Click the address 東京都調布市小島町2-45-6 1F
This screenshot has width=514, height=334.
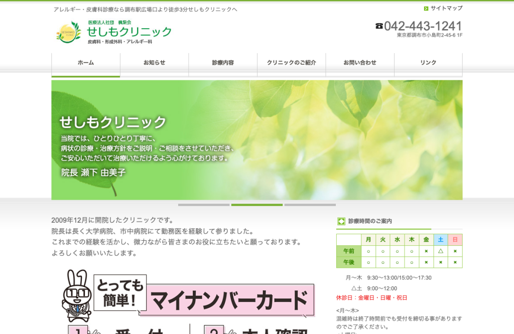430,35
